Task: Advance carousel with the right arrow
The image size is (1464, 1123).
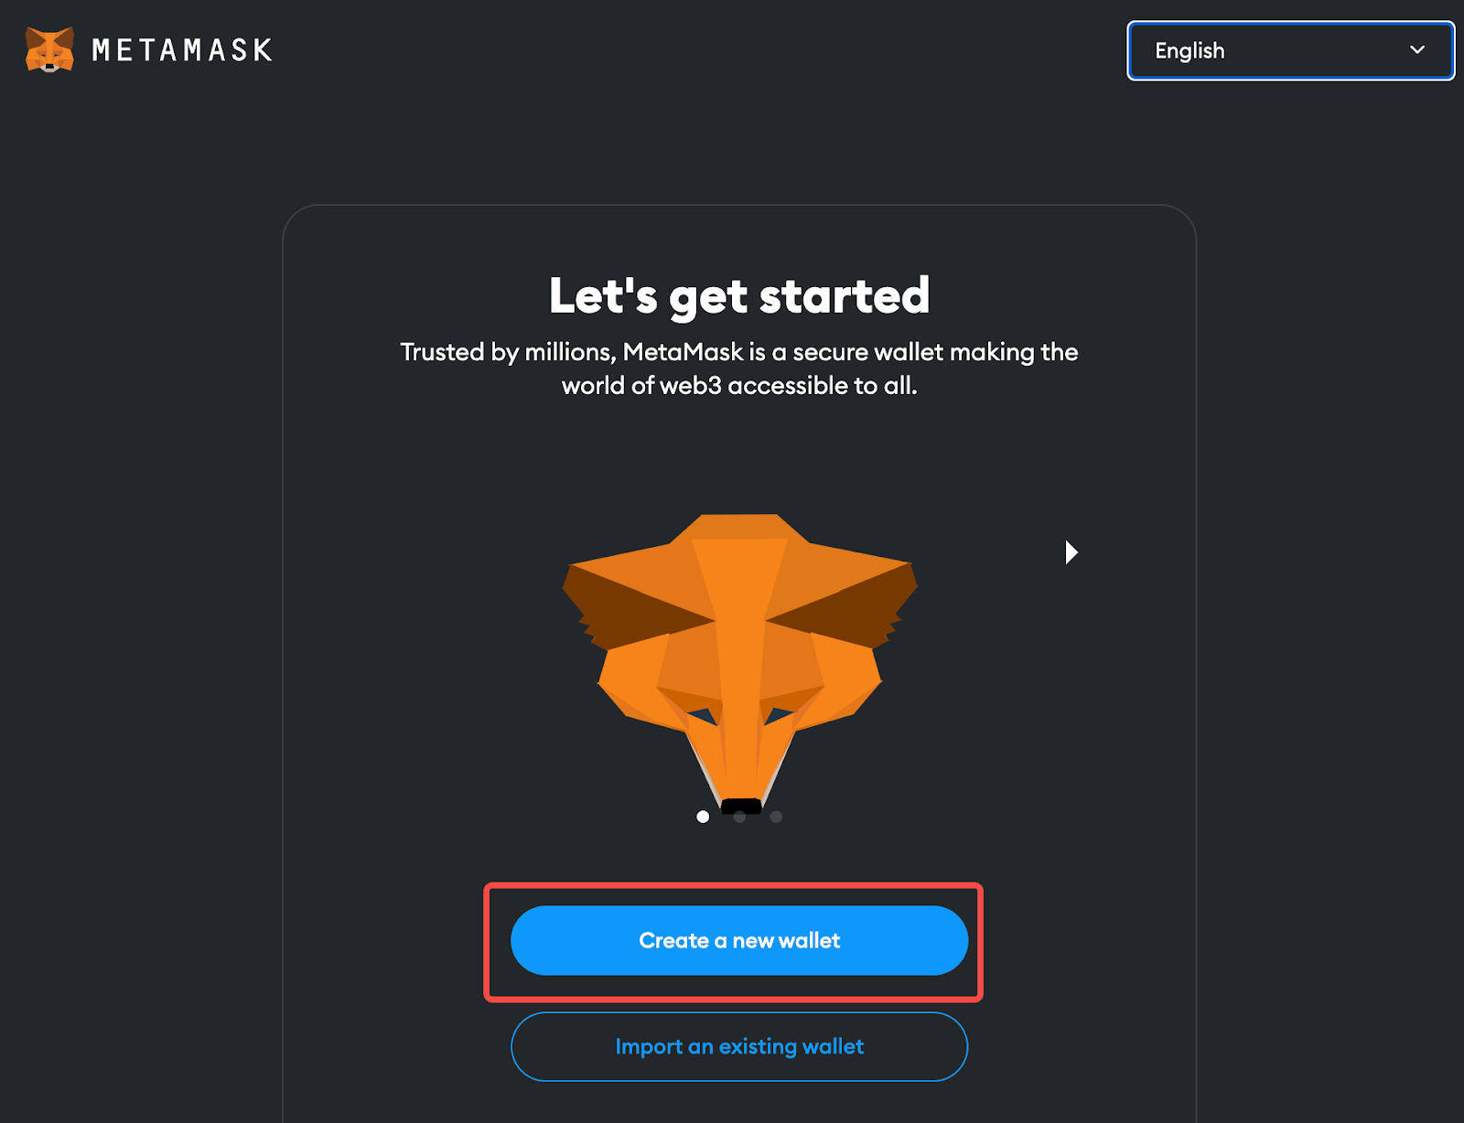Action: click(x=1071, y=552)
